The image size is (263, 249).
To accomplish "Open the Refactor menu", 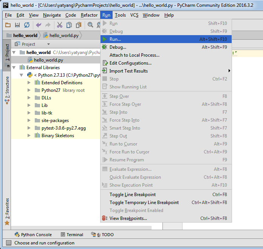I will (x=89, y=15).
